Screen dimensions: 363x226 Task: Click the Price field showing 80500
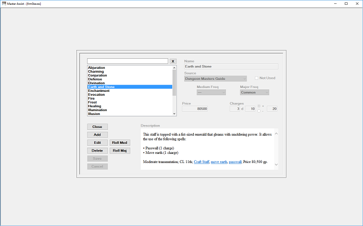(x=195, y=109)
